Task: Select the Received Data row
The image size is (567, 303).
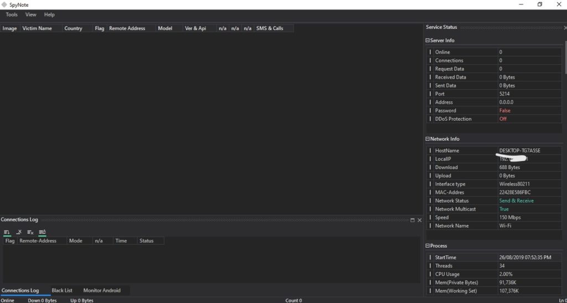Action: pyautogui.click(x=494, y=77)
